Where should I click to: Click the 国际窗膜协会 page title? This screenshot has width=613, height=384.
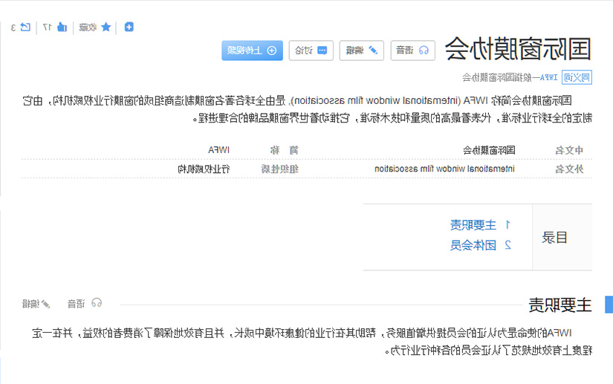coord(518,49)
